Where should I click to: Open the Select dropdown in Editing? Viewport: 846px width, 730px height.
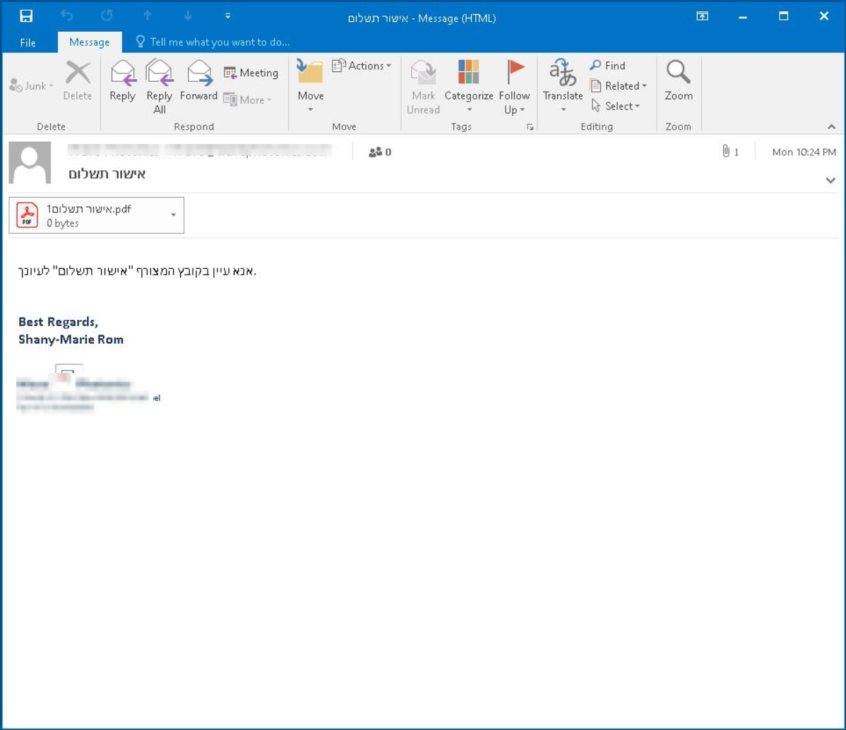(615, 106)
